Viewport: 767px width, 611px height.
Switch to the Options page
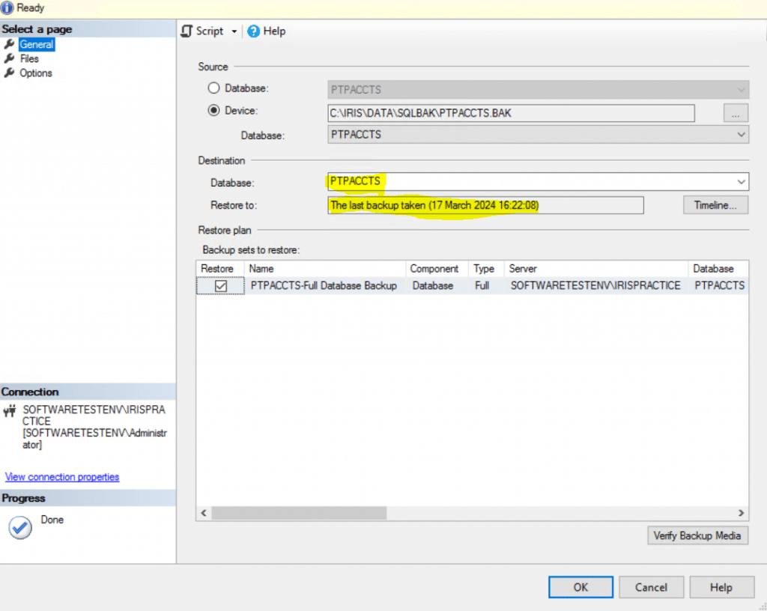(36, 73)
